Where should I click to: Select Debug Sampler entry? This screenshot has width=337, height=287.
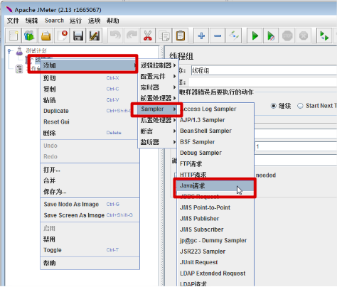coord(215,153)
